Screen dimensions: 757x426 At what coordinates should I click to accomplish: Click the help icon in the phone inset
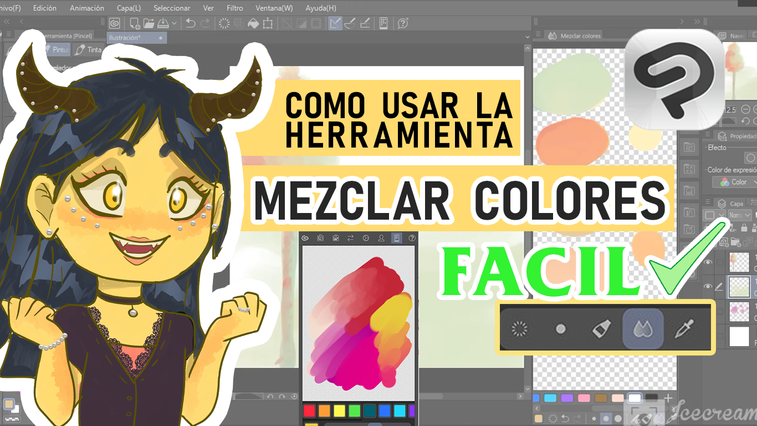[x=412, y=238]
